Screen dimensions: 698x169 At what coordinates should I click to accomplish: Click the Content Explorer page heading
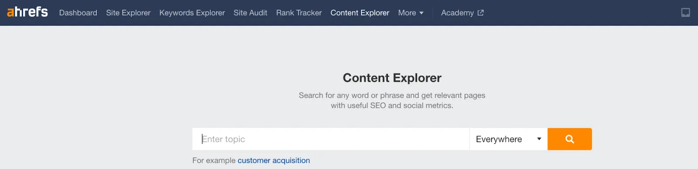tap(392, 78)
